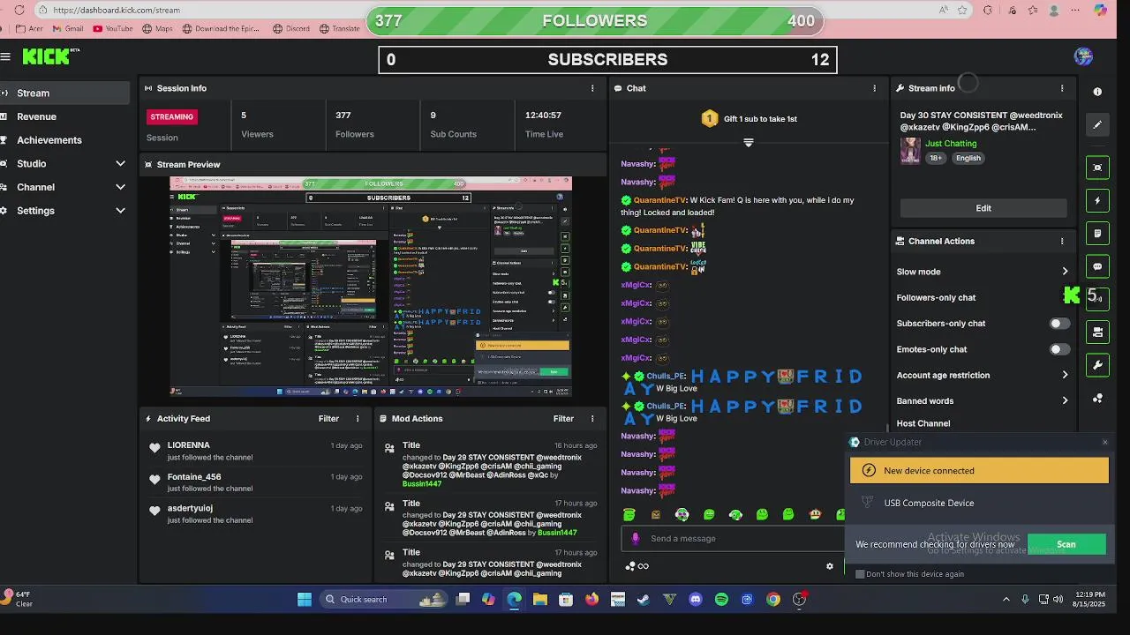Click the first green emote in emote bar
This screenshot has height=635, width=1130.
[629, 514]
